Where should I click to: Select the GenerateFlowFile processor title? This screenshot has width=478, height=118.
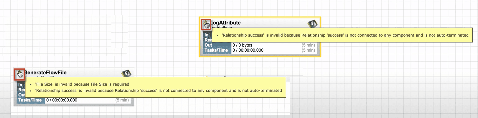click(45, 73)
